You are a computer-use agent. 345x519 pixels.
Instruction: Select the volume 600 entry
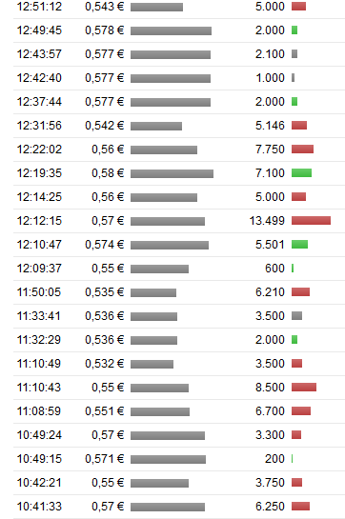[x=274, y=269]
